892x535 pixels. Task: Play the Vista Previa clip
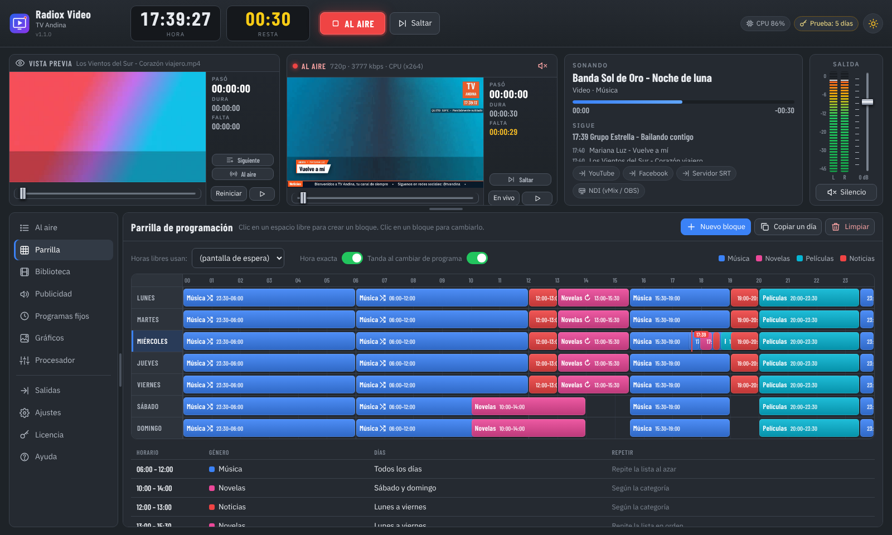[262, 193]
